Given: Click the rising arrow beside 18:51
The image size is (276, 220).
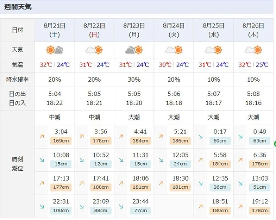Looking at the screenshot, I should tap(199, 206).
